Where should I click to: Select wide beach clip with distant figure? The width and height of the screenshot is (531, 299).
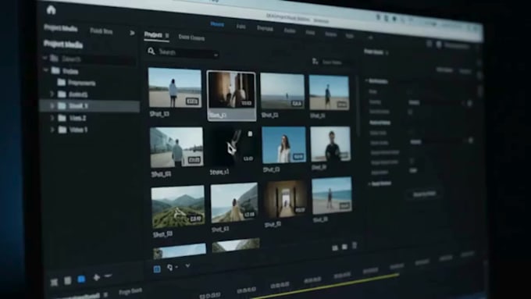282,91
